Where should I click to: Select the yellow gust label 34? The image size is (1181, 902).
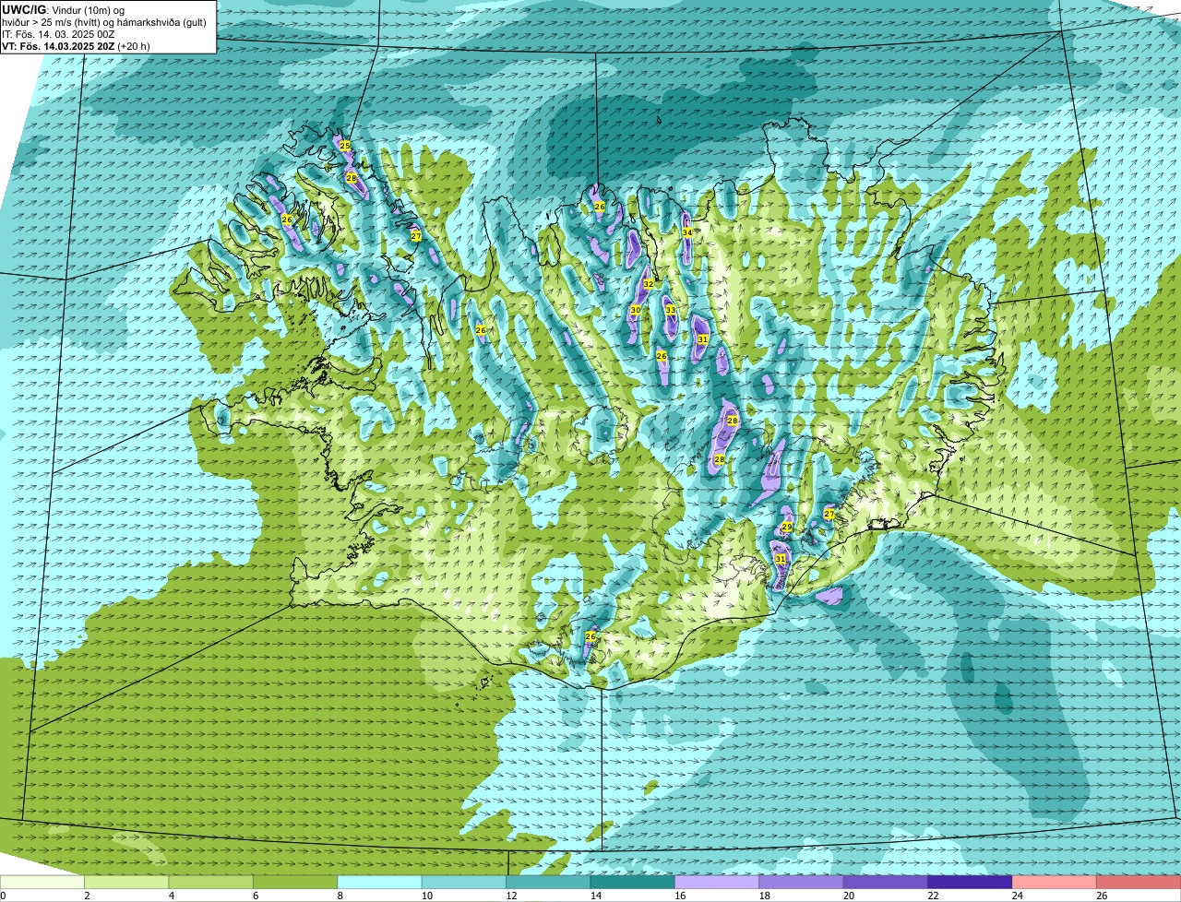[687, 232]
